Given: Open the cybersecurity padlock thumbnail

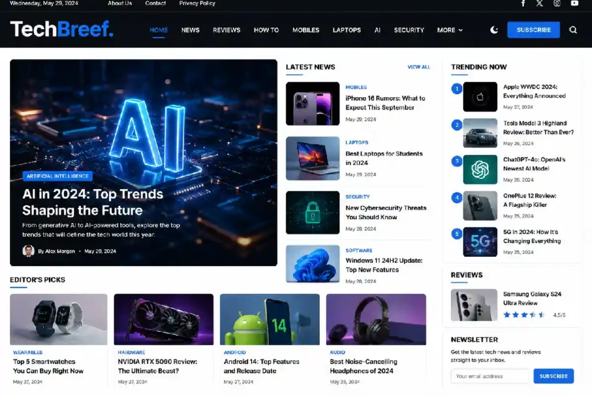Looking at the screenshot, I should [x=313, y=213].
